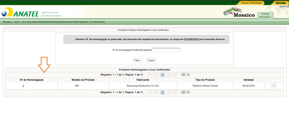Viewport: 289px width, 128px height.
Task: Click the Mosaico logo
Action: (x=239, y=12)
